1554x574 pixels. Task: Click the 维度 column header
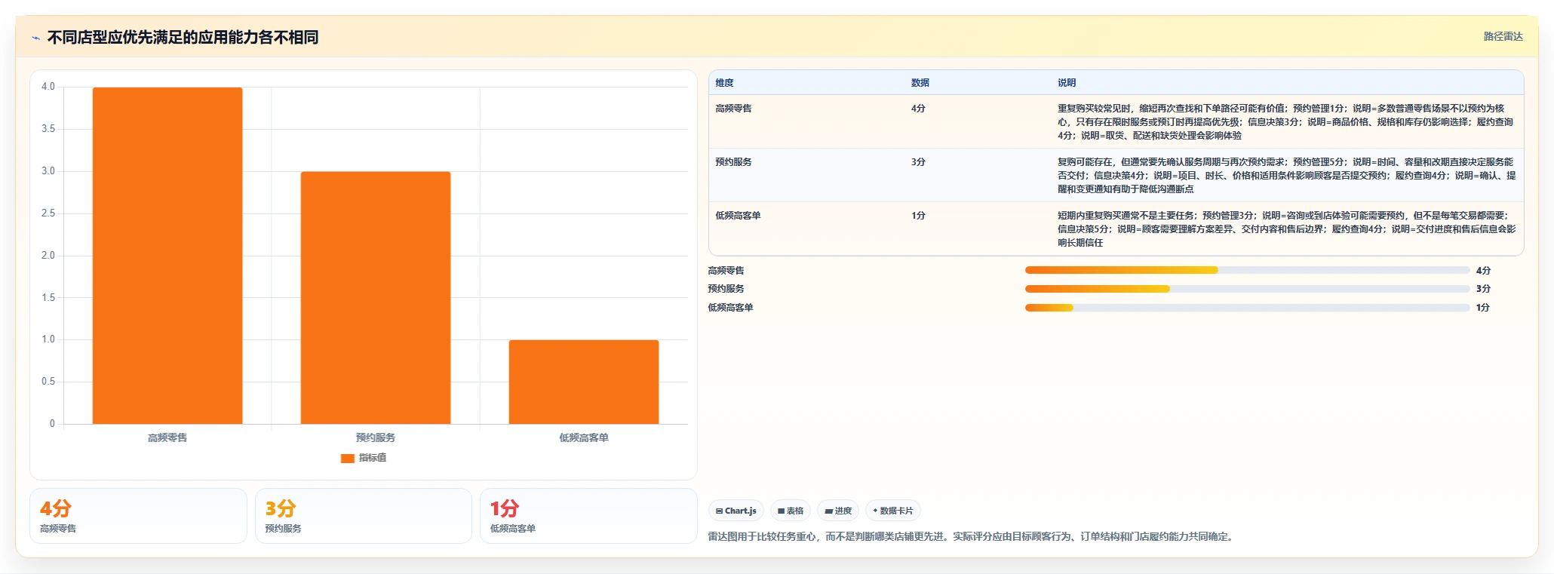[725, 83]
